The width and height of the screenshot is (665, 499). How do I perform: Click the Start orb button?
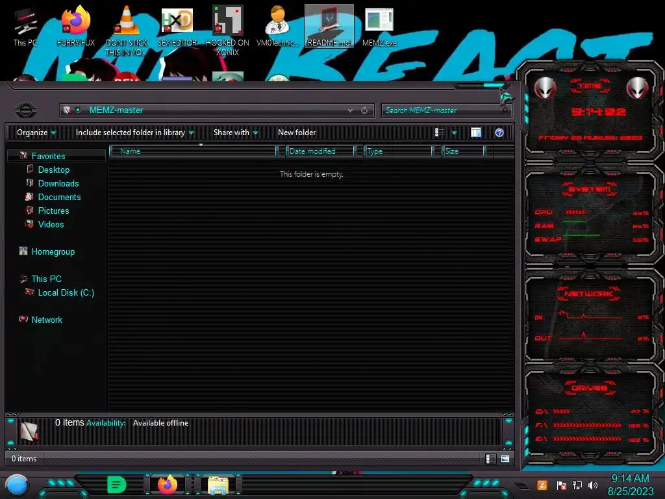tap(17, 485)
